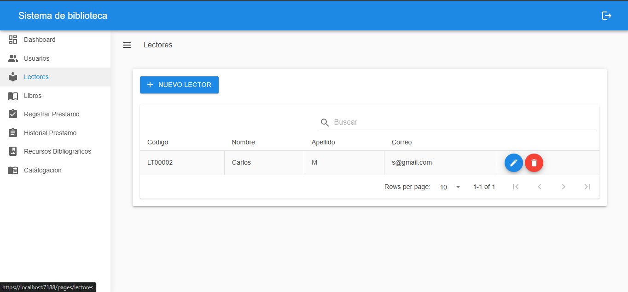Screen dimensions: 628x292
Task: Click in the Buscar search field
Action: pyautogui.click(x=460, y=122)
